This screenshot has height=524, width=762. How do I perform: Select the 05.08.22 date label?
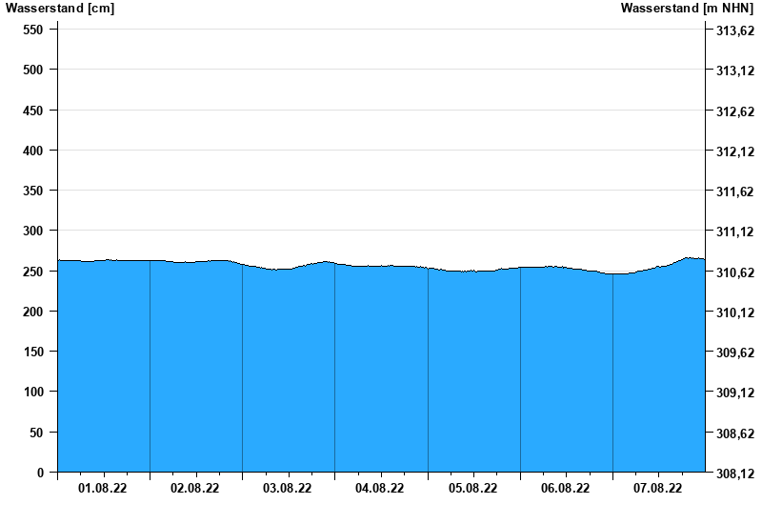click(472, 489)
